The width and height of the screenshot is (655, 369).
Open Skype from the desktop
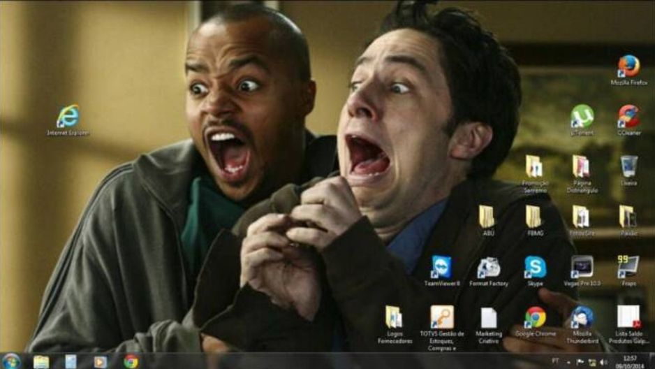pyautogui.click(x=535, y=267)
